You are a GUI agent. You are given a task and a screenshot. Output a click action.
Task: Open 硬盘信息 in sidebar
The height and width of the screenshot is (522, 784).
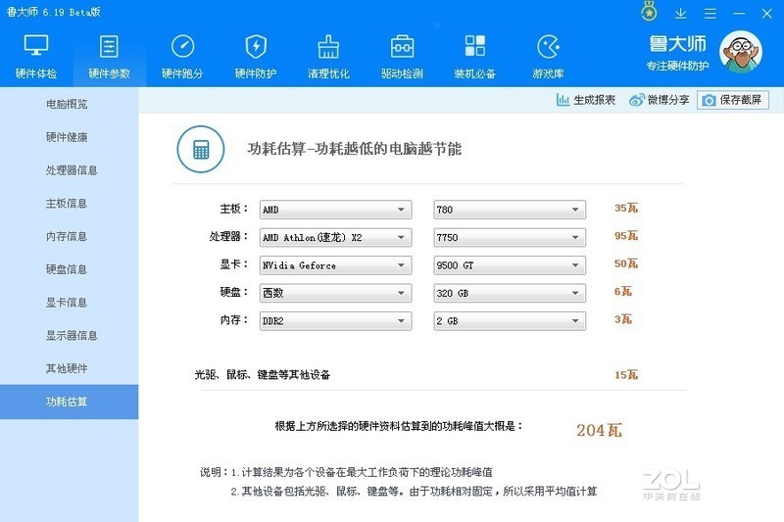[x=67, y=269]
